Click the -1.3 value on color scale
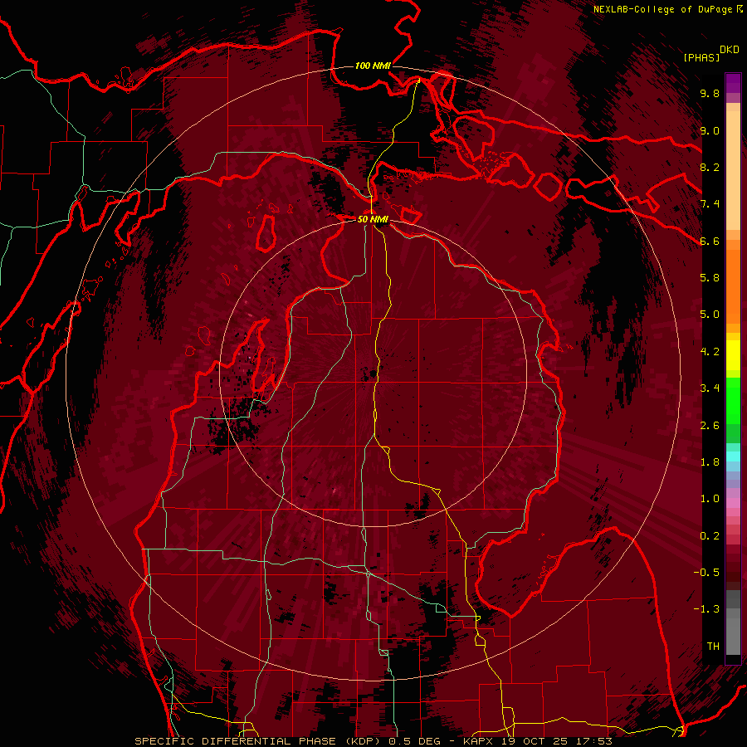 tap(706, 609)
